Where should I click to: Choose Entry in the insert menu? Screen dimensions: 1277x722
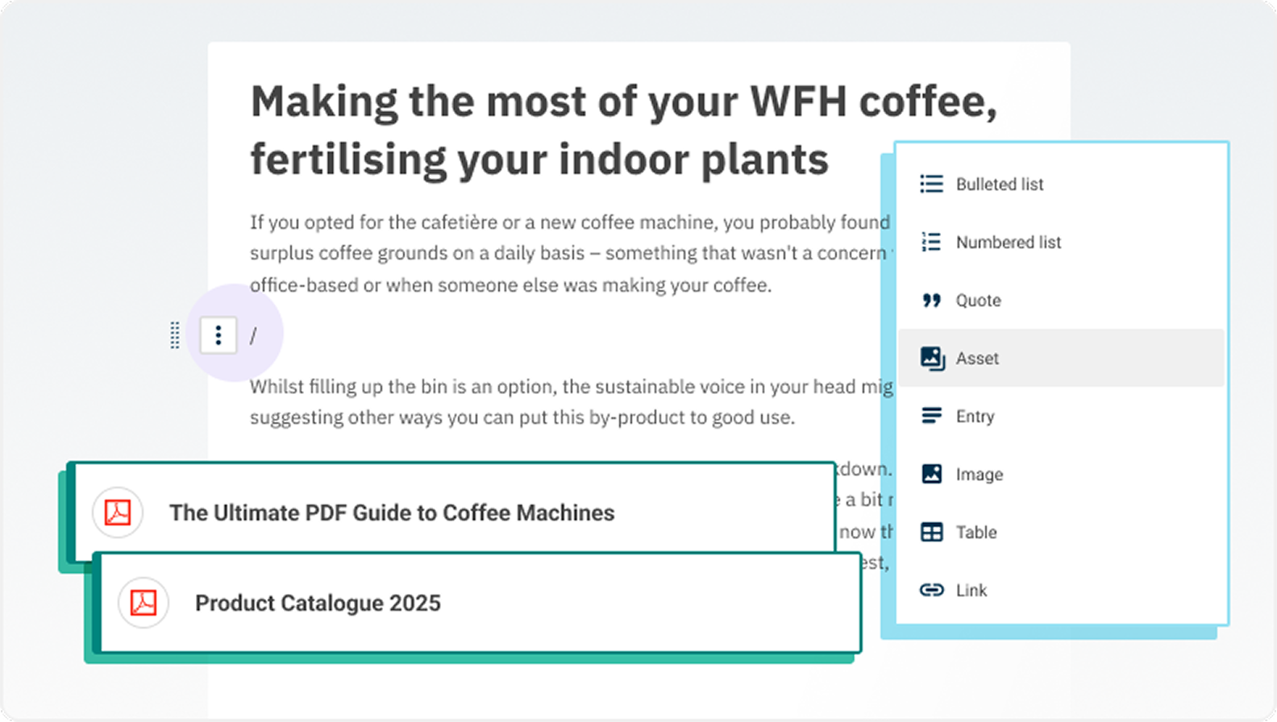[x=975, y=417]
